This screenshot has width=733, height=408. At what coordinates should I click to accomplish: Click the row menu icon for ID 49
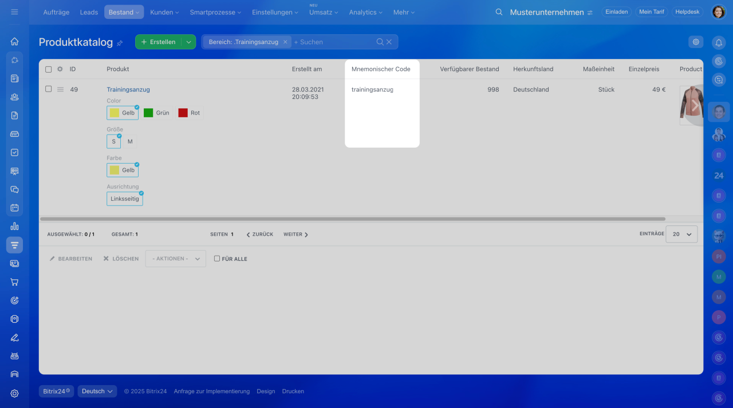click(x=60, y=89)
